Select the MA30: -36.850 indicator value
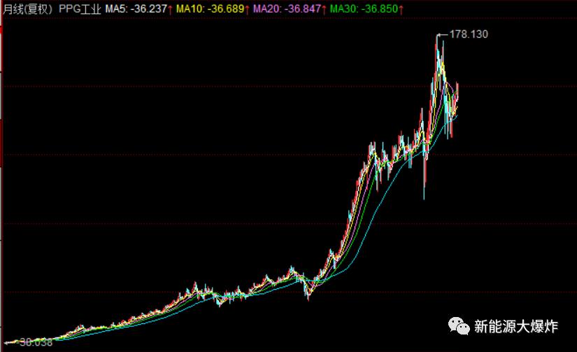Viewport: 577px width, 352px height. 364,9
